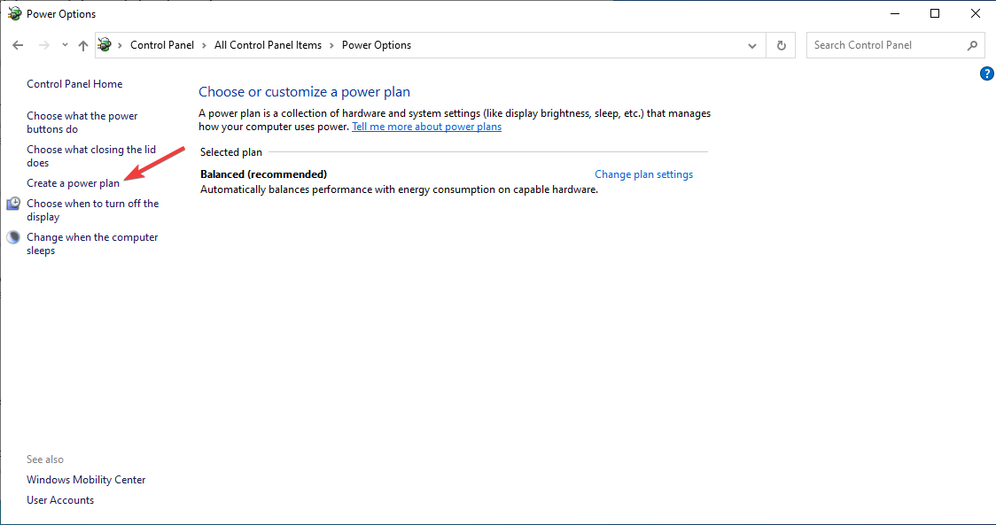The image size is (996, 525).
Task: Maximize the Power Options window
Action: [x=935, y=13]
